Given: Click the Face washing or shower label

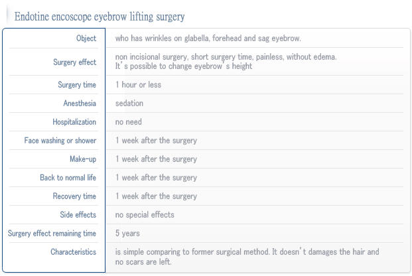Looking at the screenshot, I should click(x=60, y=141).
